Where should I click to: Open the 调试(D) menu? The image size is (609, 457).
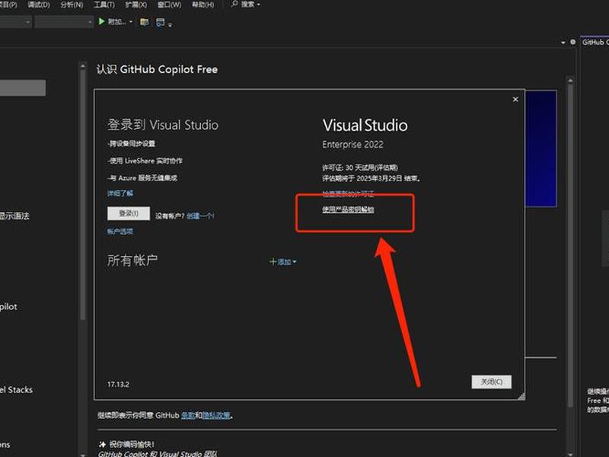click(x=39, y=5)
